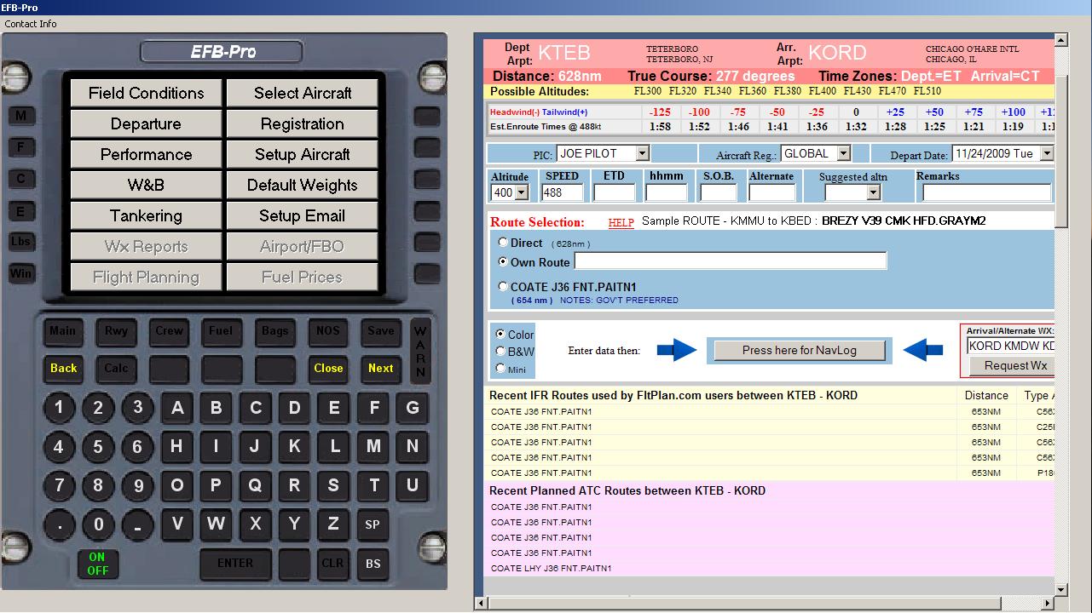Viewport: 1092px width, 613px height.
Task: Toggle the green ON OFF power key
Action: [x=98, y=564]
